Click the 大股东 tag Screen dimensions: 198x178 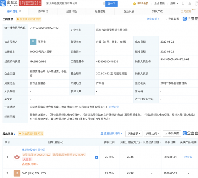point(27,159)
